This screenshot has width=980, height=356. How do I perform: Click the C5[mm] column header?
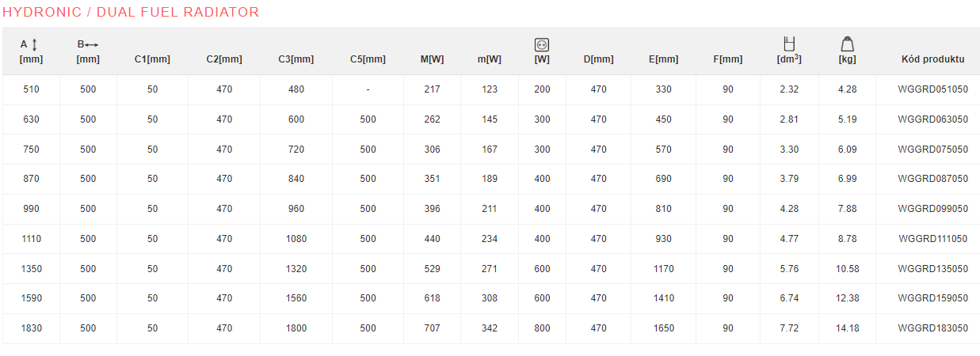click(368, 59)
